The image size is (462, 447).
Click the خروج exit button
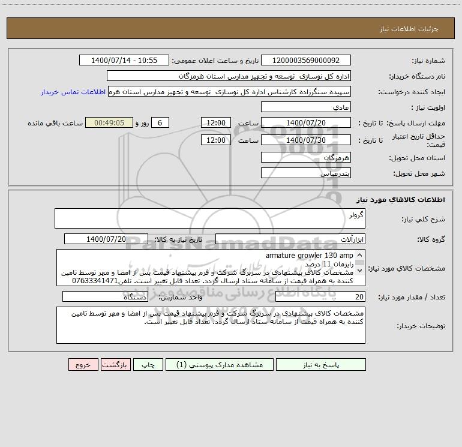[x=83, y=365]
